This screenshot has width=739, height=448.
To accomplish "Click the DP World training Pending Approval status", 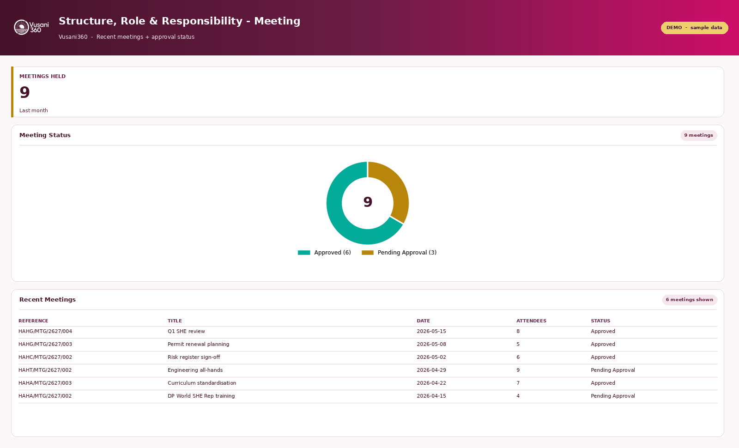I will coord(613,396).
